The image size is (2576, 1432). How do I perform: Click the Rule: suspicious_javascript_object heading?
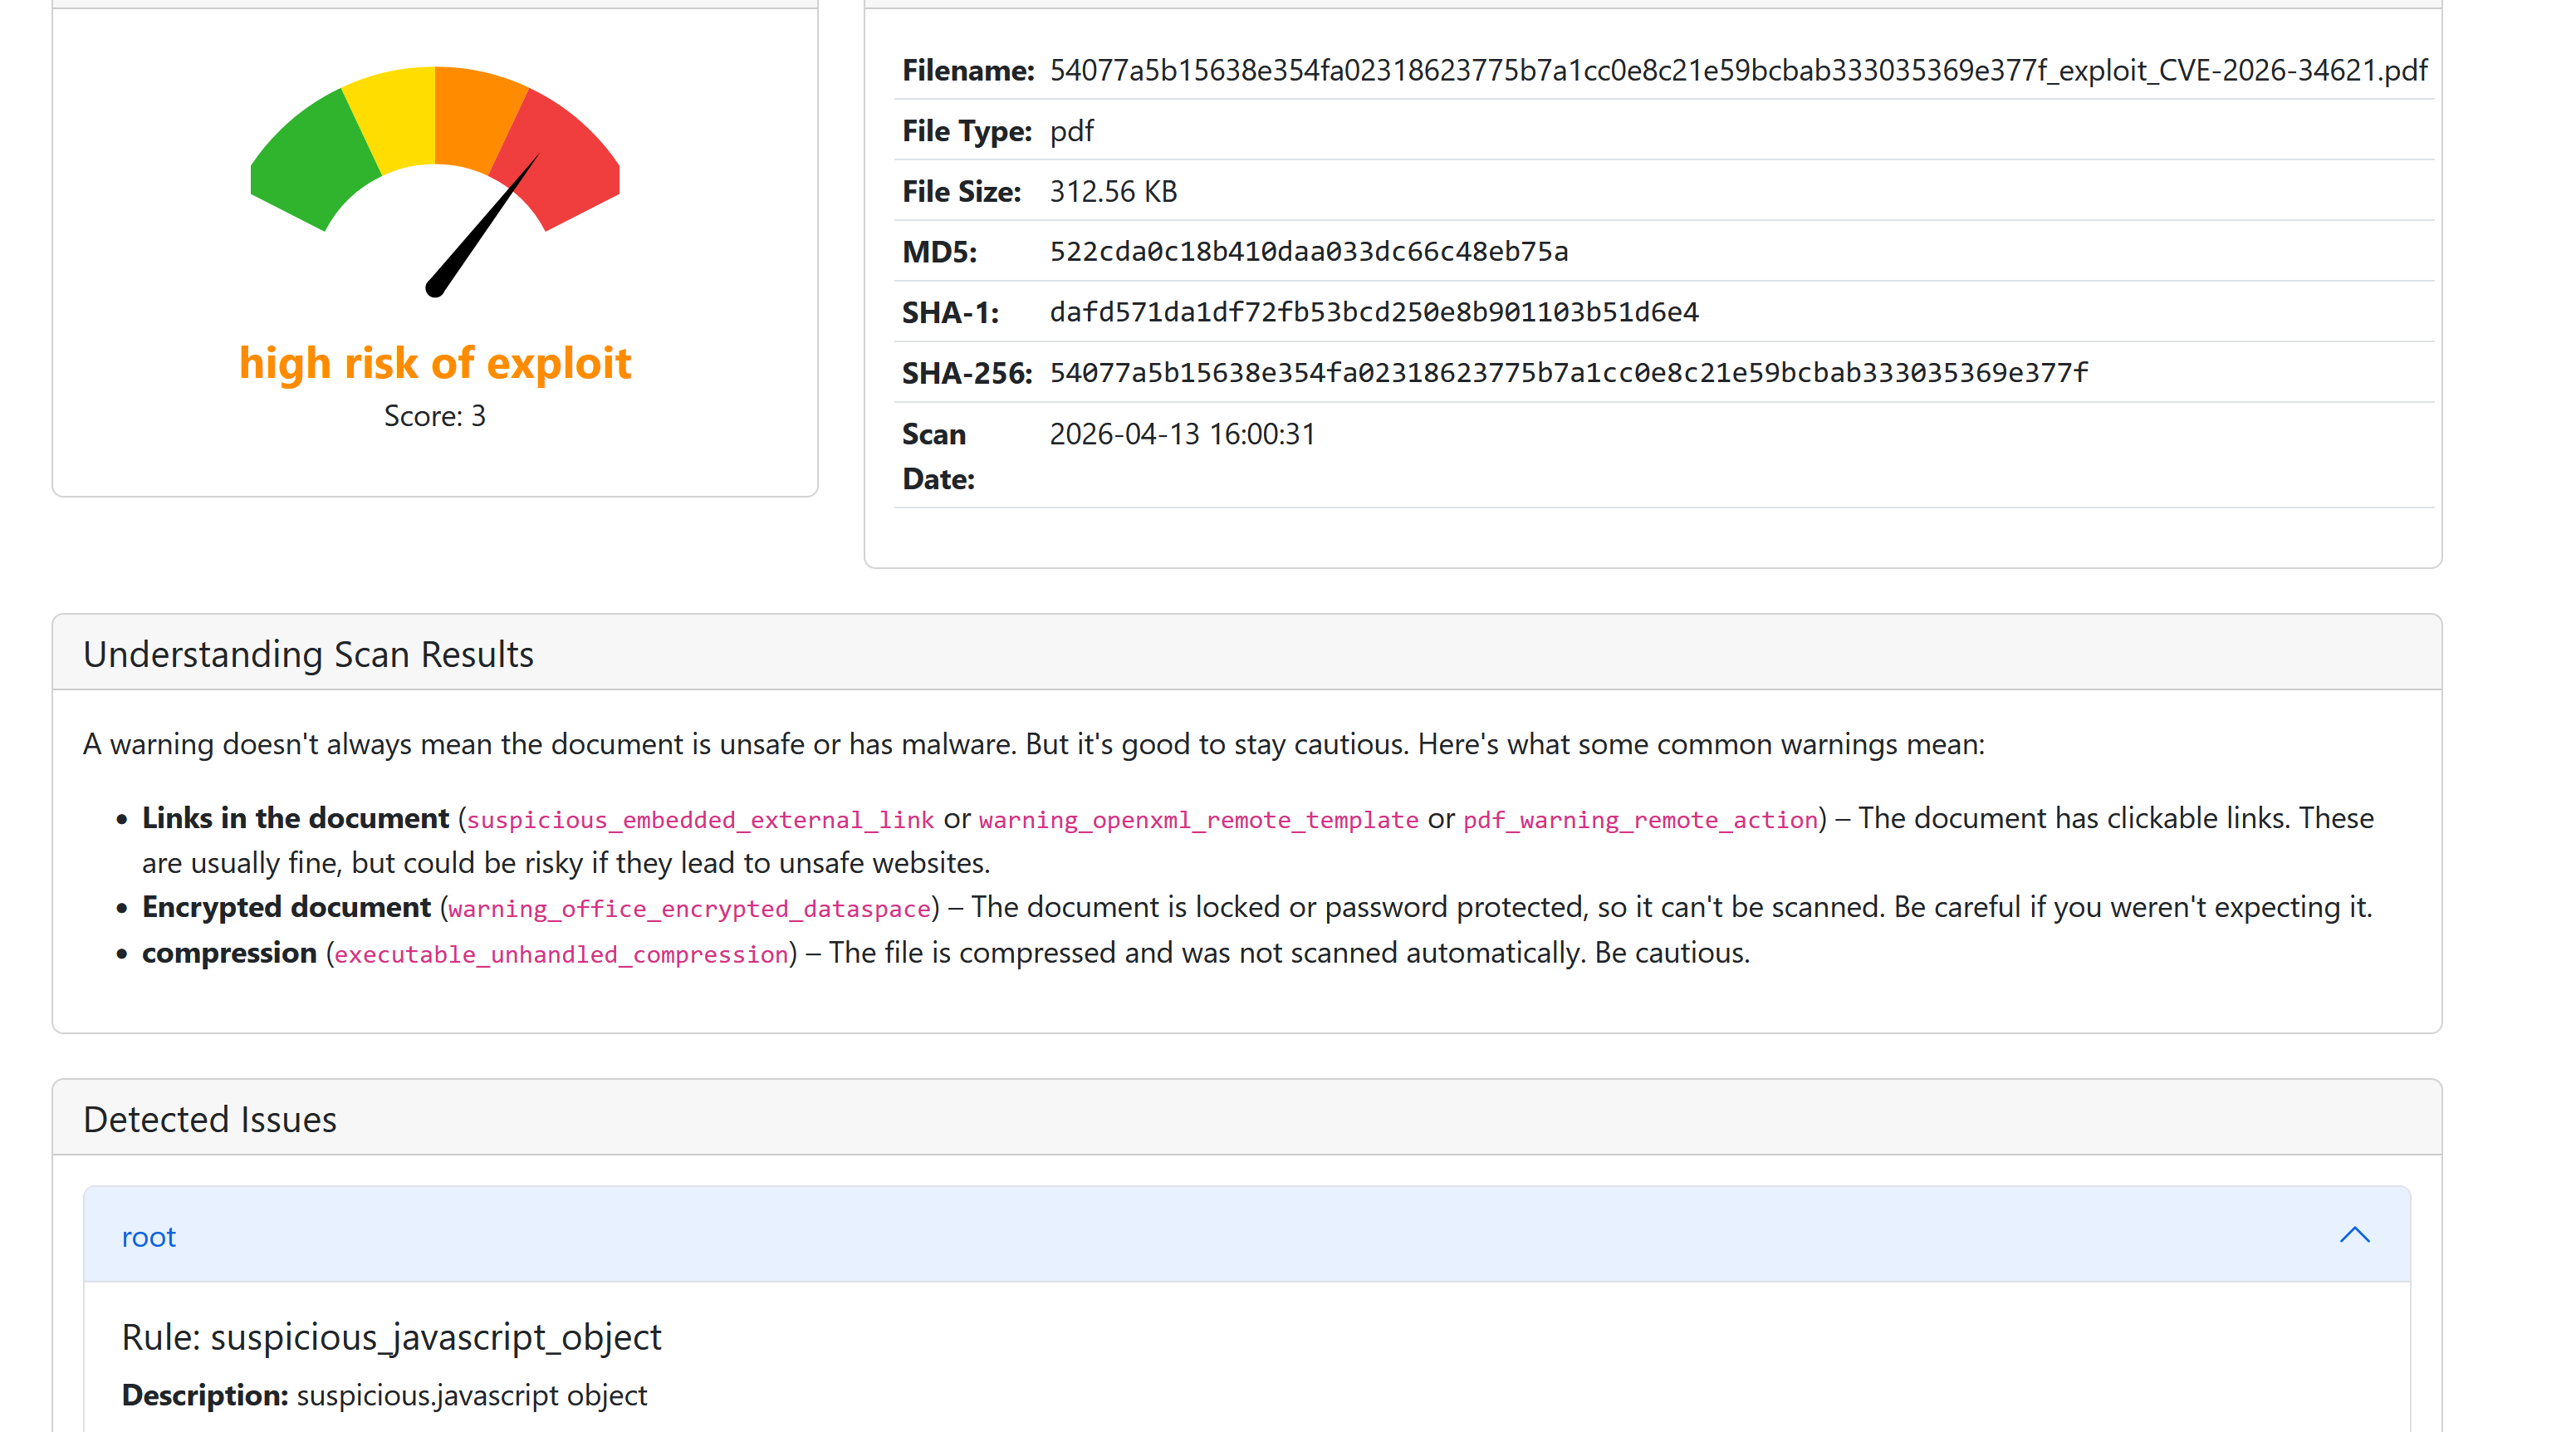pos(391,1337)
